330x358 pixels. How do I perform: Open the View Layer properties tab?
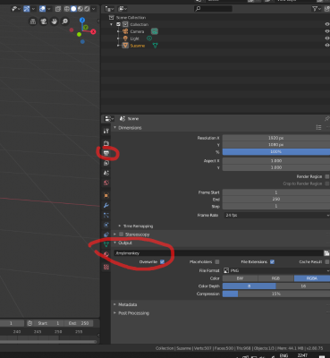pyautogui.click(x=106, y=163)
